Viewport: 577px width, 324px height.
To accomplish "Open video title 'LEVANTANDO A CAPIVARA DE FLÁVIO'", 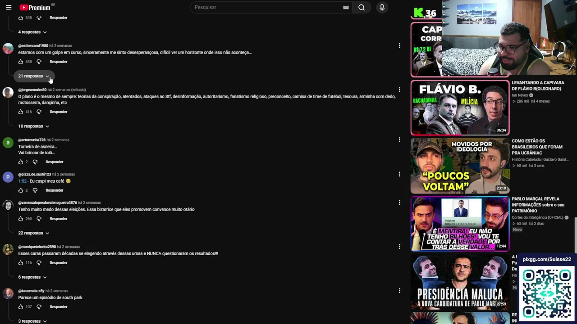I will (538, 85).
